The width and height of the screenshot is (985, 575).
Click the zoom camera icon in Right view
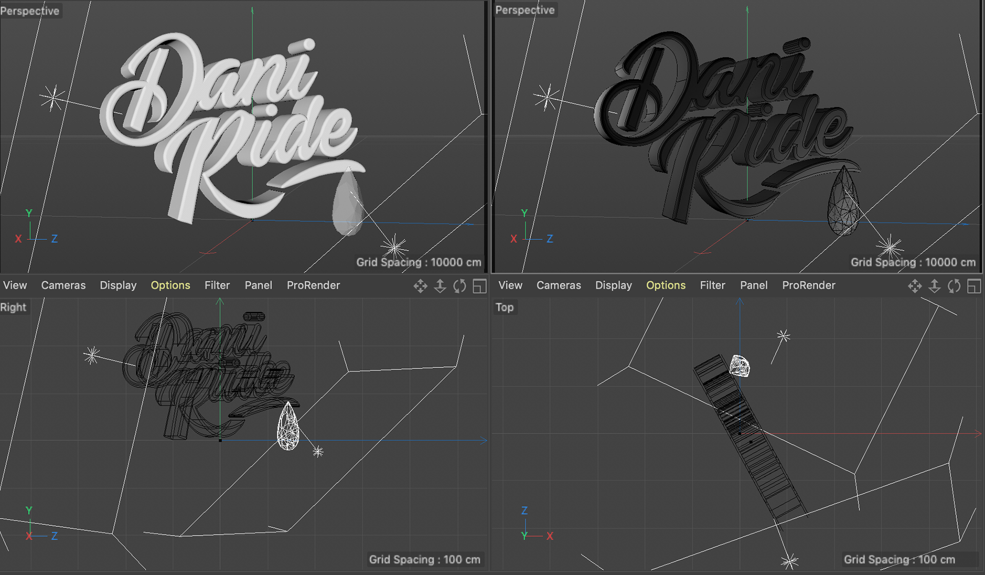pyautogui.click(x=440, y=286)
